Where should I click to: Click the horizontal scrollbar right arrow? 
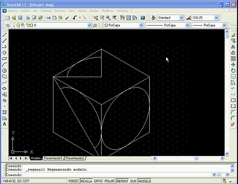222,158
